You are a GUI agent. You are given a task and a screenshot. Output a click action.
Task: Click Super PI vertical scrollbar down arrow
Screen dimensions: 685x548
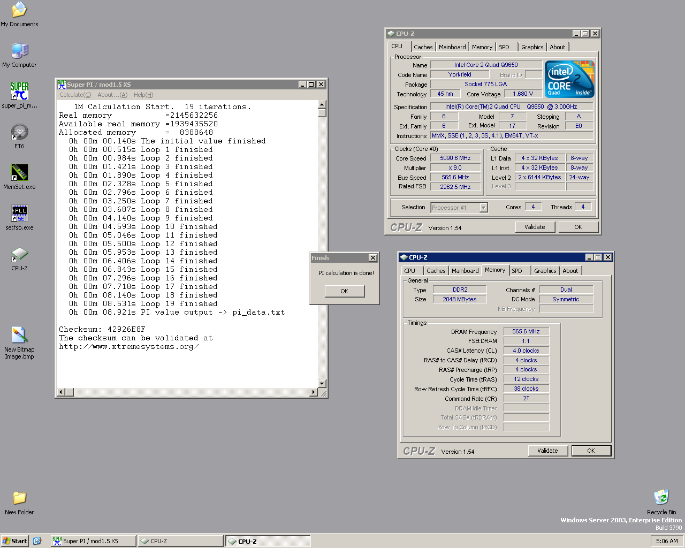[x=322, y=384]
